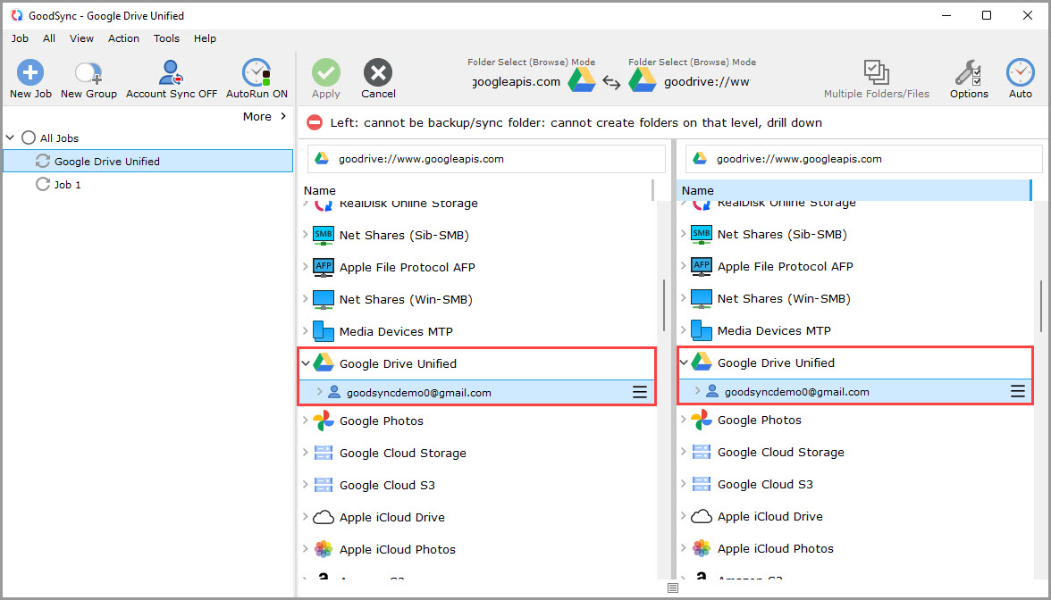This screenshot has width=1051, height=600.
Task: Click Google Drive Unified icon in right pane
Action: coord(701,362)
